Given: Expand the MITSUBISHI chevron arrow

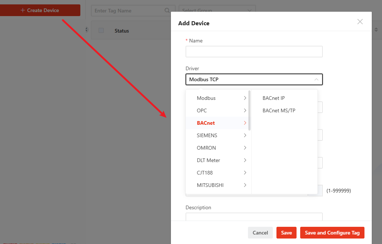Looking at the screenshot, I should coord(245,185).
